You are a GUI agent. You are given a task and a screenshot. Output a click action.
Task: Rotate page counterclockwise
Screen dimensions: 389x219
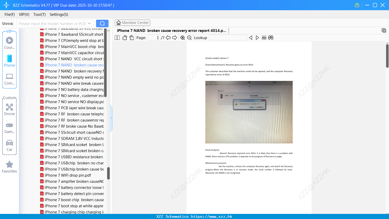pyautogui.click(x=125, y=38)
